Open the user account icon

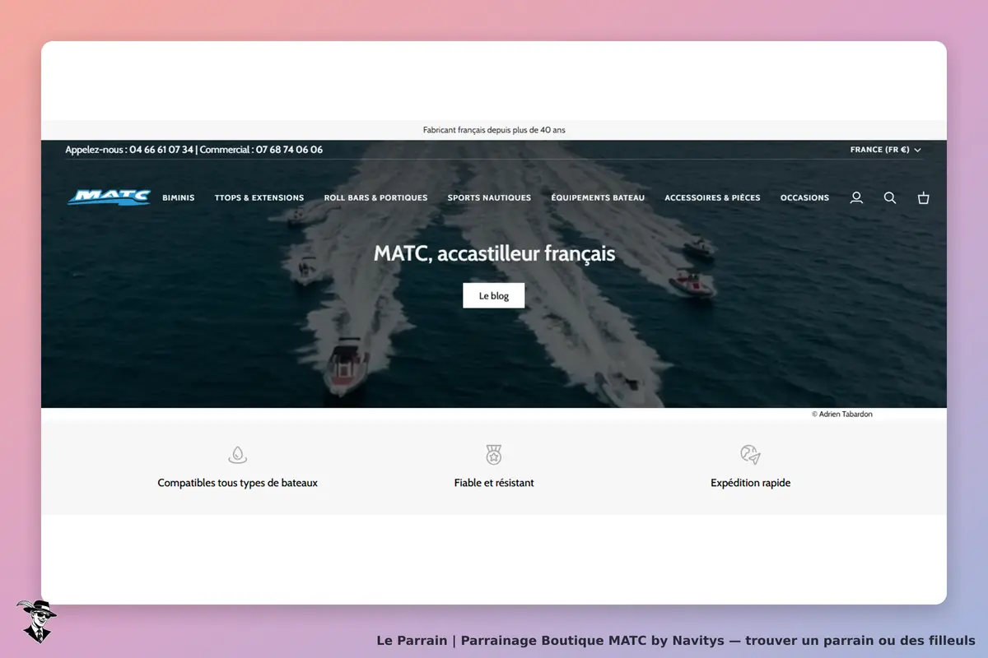(x=856, y=197)
